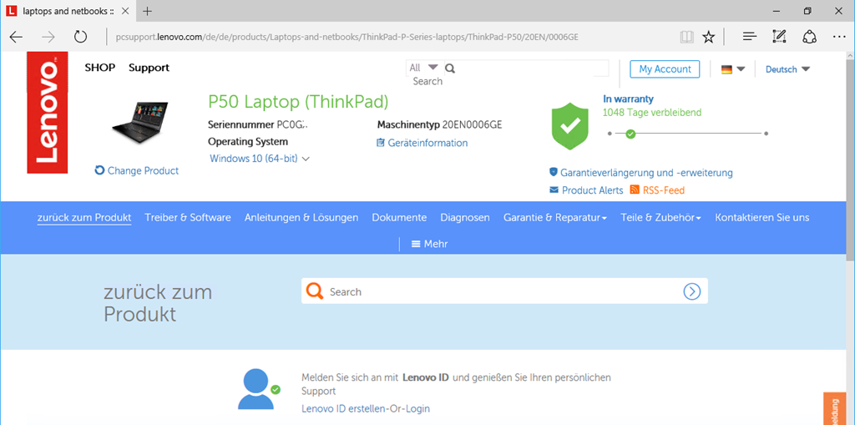Click the My Account button
The image size is (855, 425).
665,69
